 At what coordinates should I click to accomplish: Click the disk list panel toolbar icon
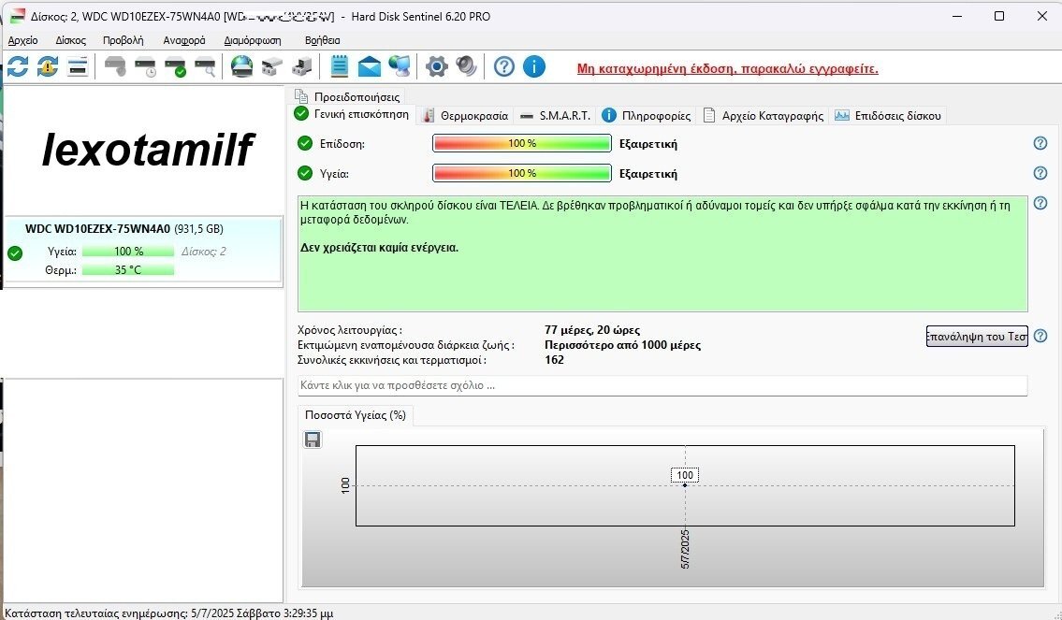pyautogui.click(x=78, y=66)
